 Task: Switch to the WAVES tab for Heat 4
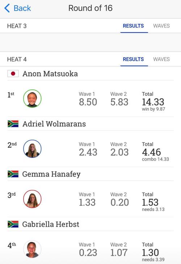(x=161, y=59)
